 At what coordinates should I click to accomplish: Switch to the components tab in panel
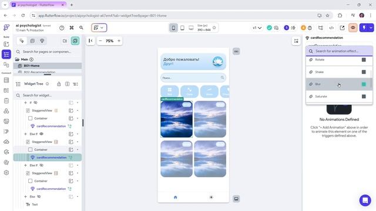click(32, 41)
